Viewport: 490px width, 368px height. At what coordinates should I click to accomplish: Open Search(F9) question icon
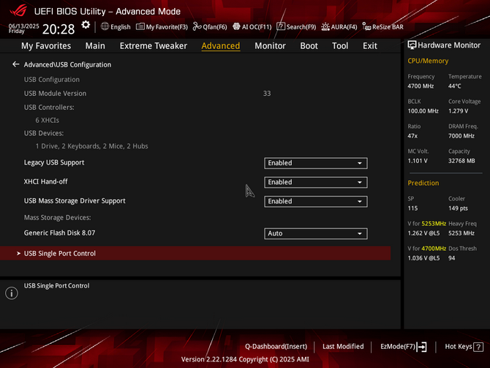[281, 26]
